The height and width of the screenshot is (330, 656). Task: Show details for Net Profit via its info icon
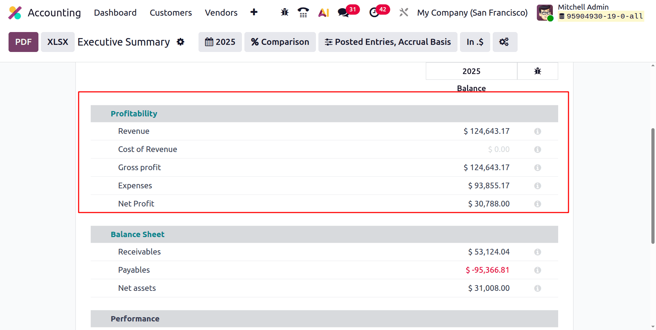537,204
